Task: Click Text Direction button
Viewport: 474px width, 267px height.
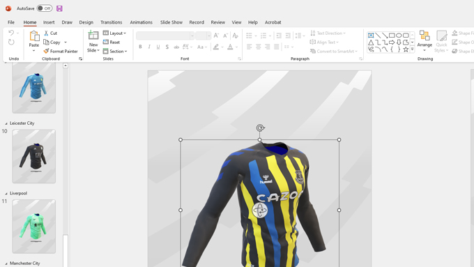Action: (328, 33)
